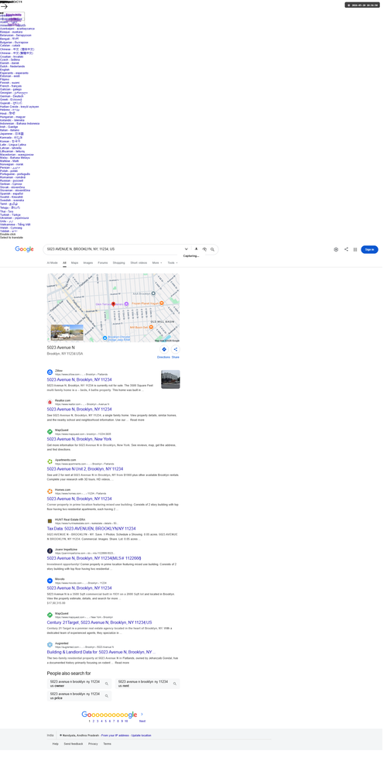Open MapQuest result 5023 Avenue N, Brooklyn, New York
Screen dimensions: 387x768
(x=80, y=439)
